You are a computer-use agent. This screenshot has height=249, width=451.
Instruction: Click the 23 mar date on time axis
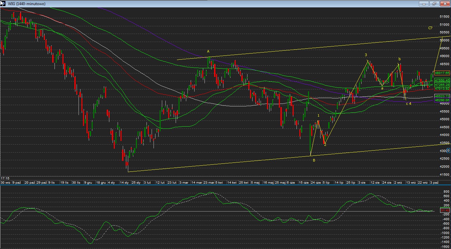[209, 182]
